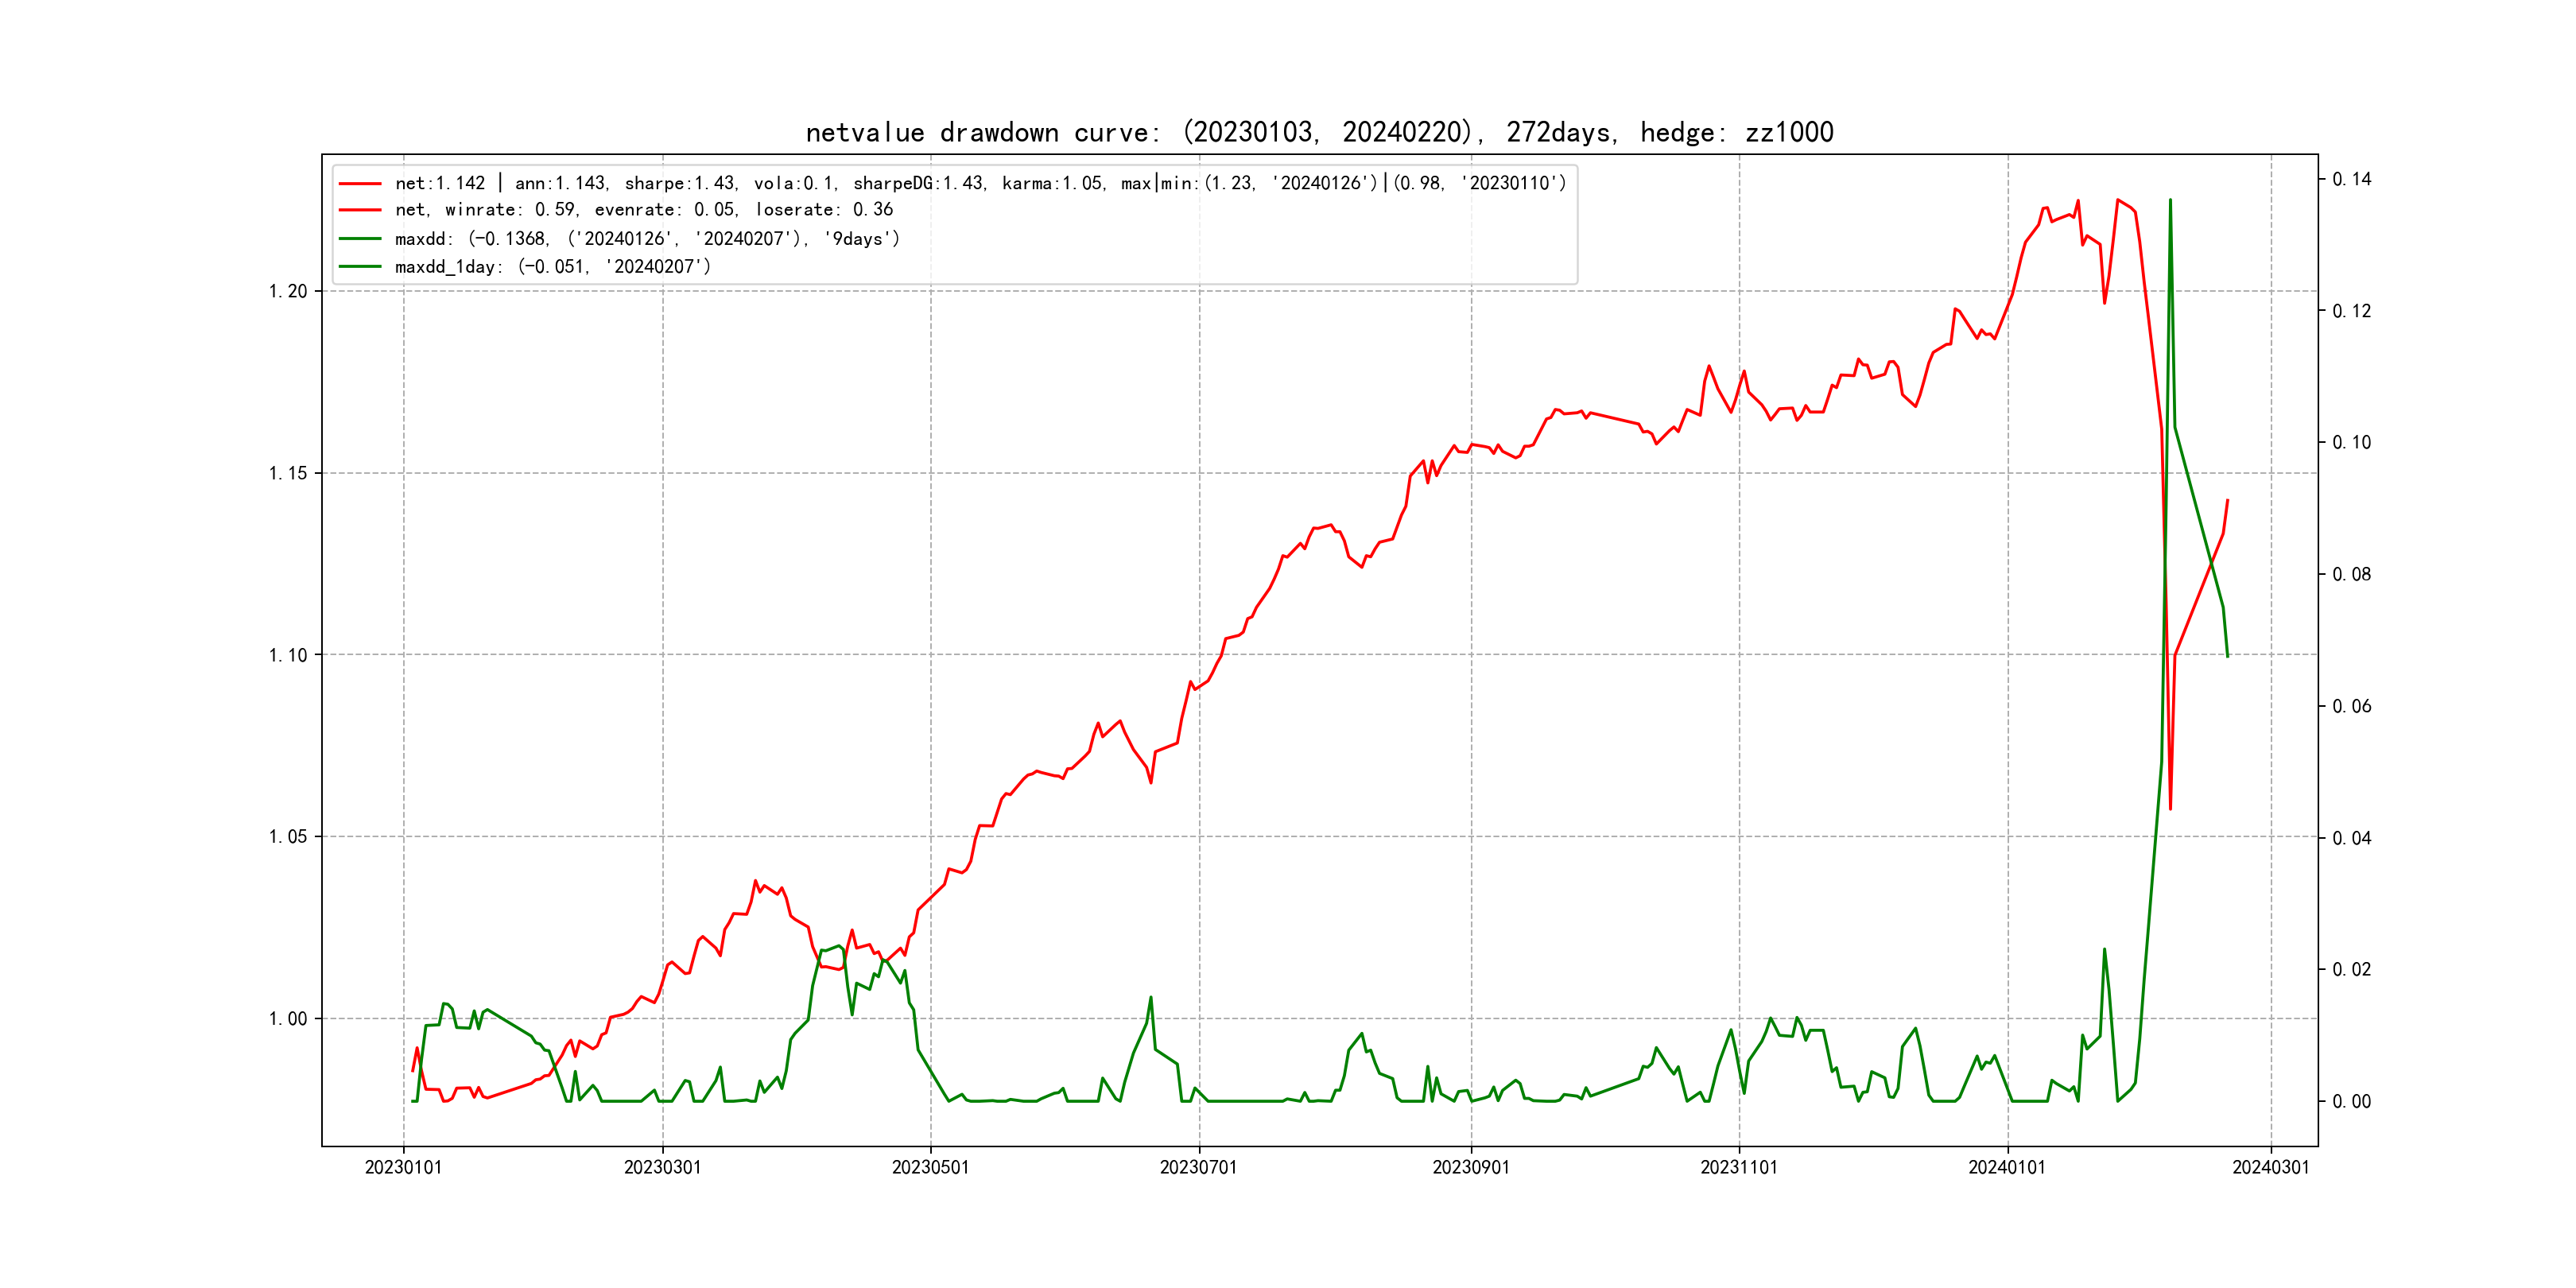Click the net:1.142 legend entry text
The height and width of the screenshot is (1288, 2576).
tap(980, 184)
